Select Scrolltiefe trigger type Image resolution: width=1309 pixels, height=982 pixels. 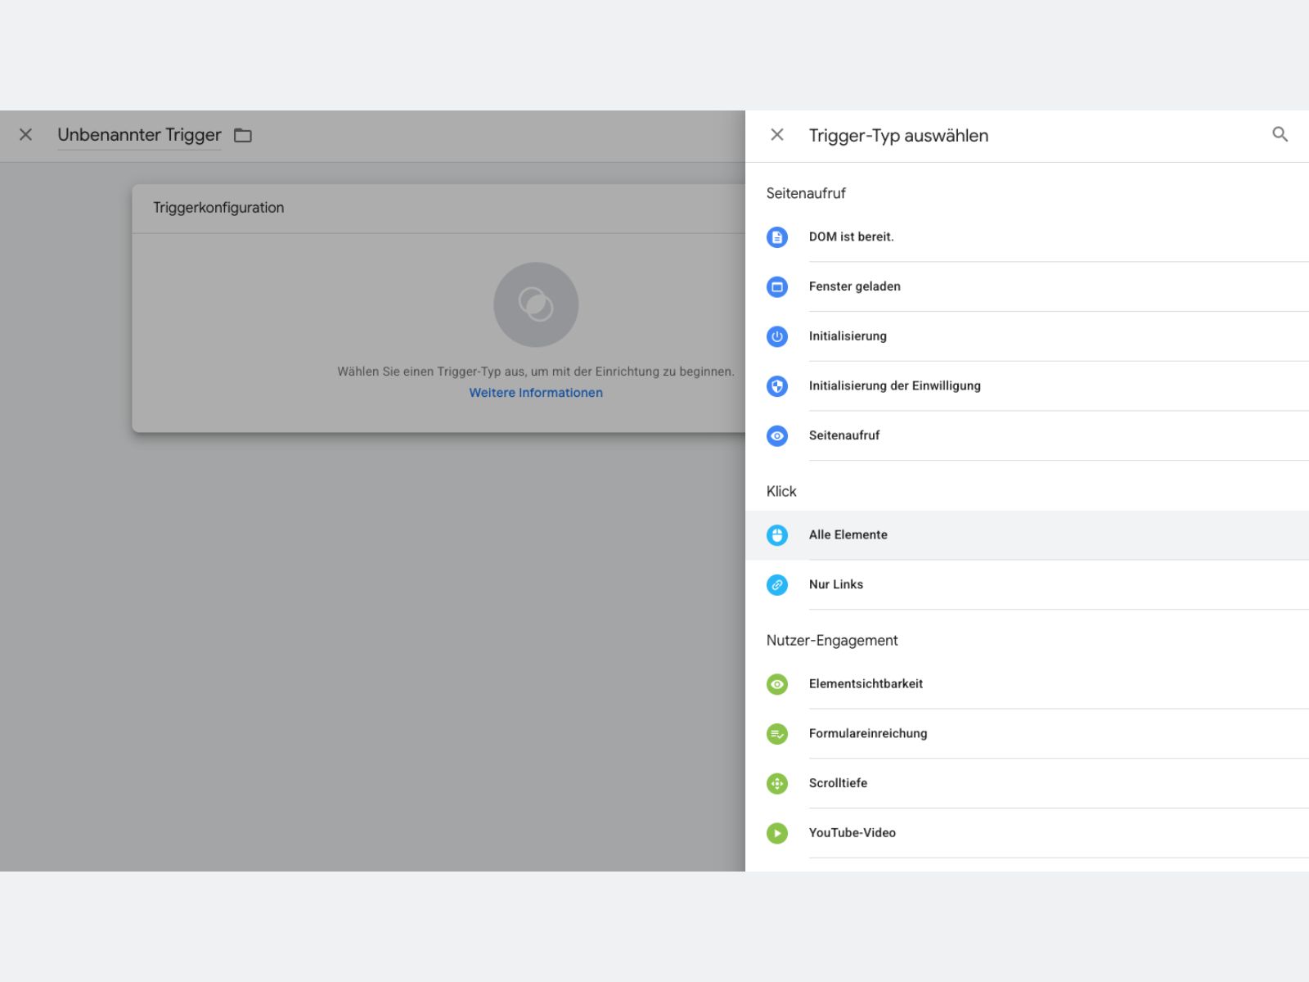pos(1028,783)
